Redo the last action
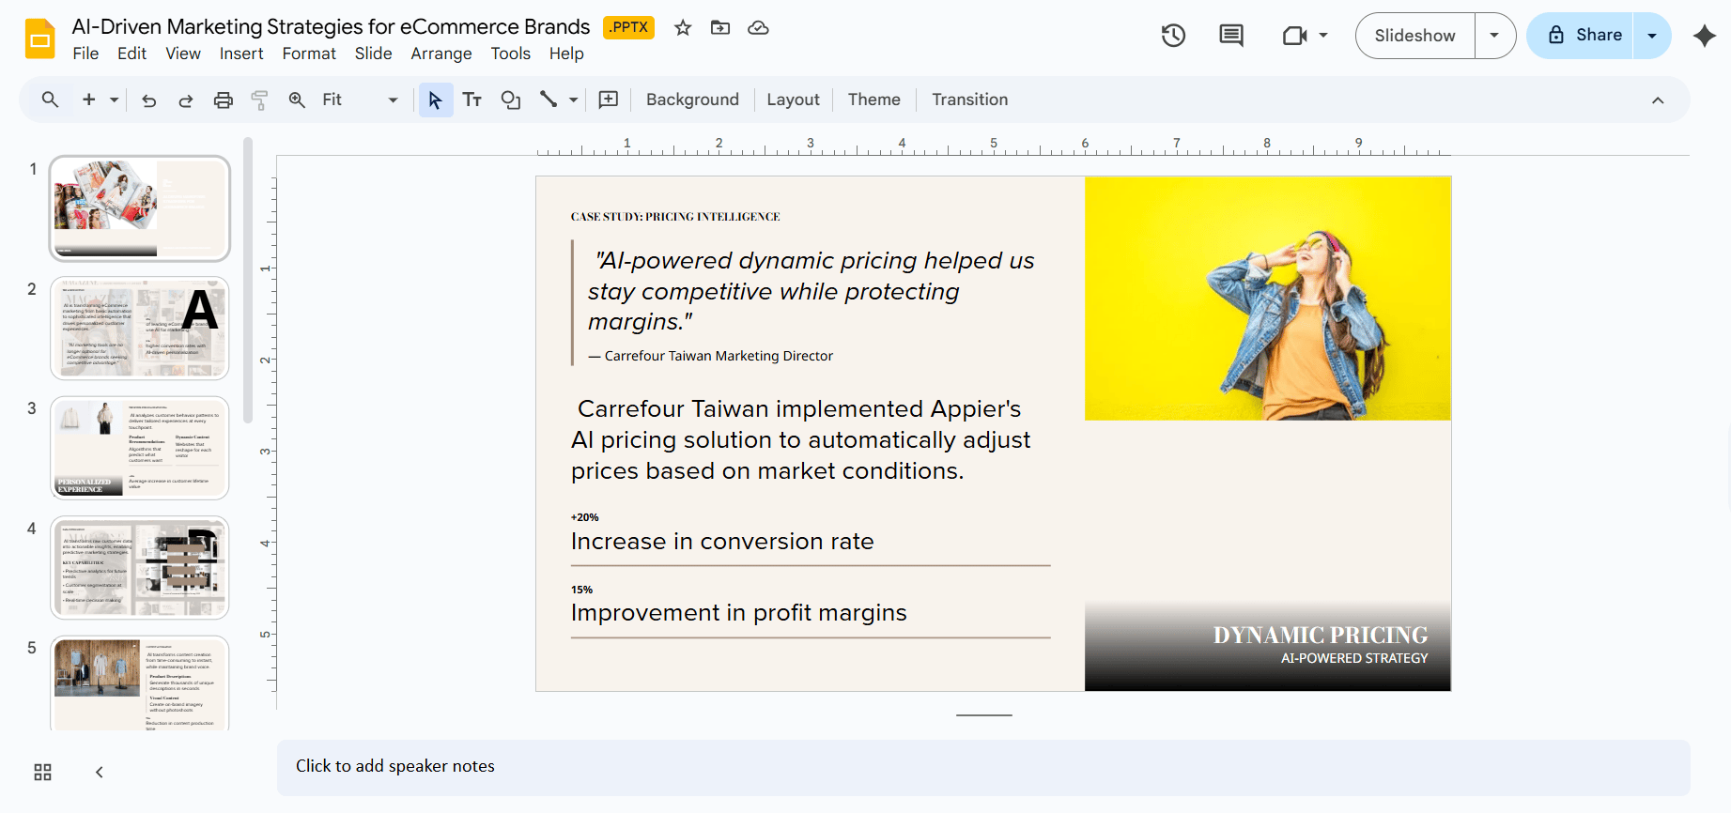 tap(186, 100)
